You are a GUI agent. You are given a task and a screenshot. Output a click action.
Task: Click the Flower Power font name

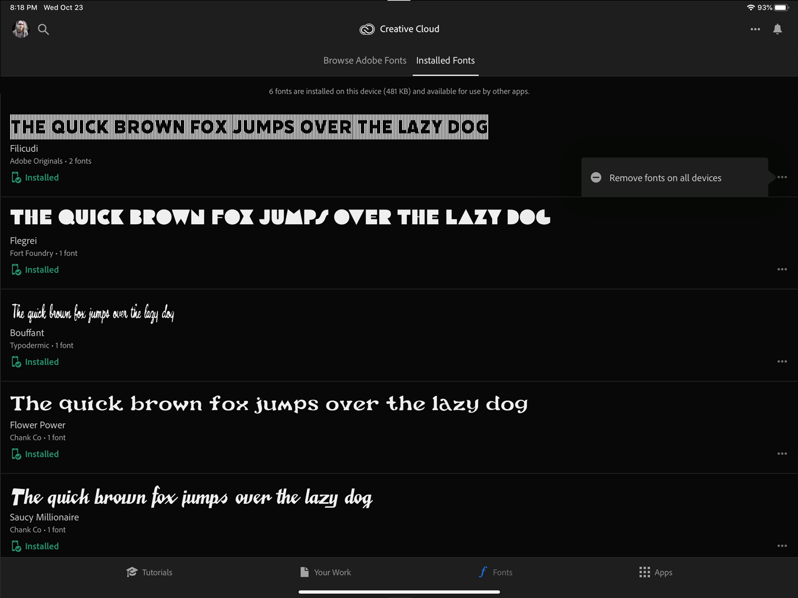click(x=38, y=425)
